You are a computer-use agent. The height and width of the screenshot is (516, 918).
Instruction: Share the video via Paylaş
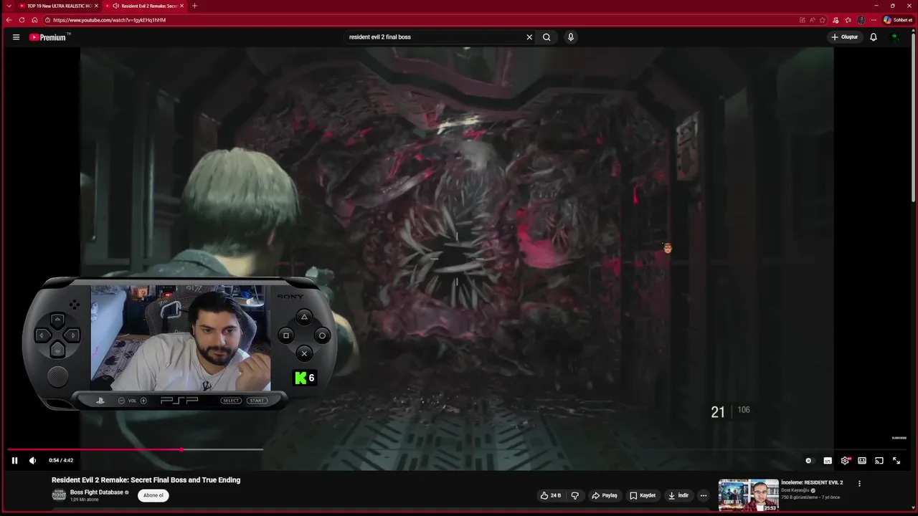[605, 495]
